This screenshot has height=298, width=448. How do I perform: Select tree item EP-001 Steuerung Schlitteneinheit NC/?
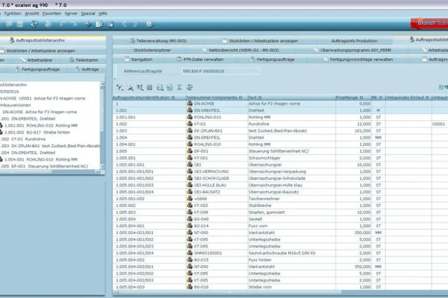click(x=49, y=166)
